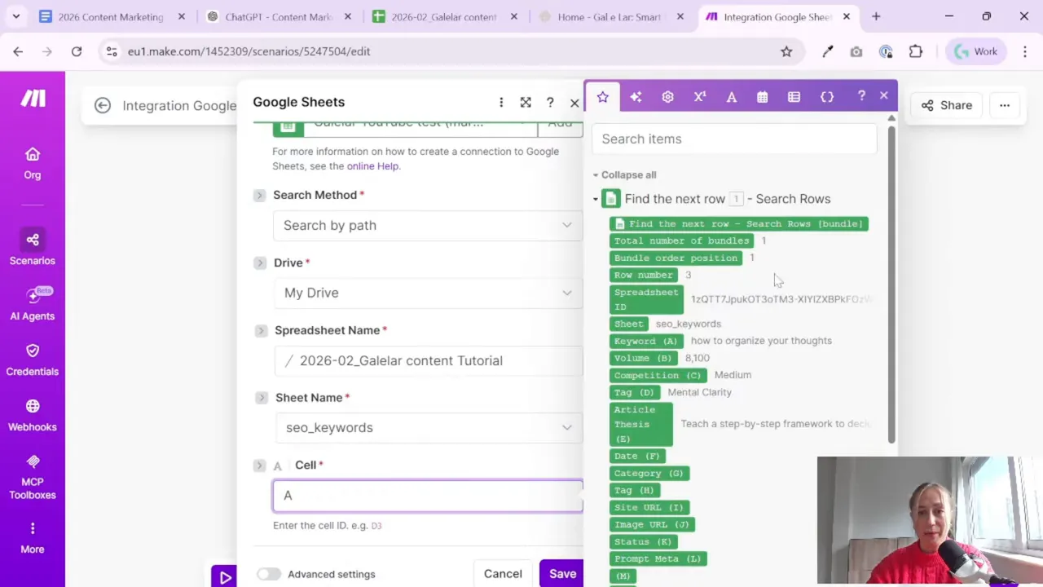Screen dimensions: 1043x587
Task: Click the Spreadsheet Name field
Action: pyautogui.click(x=428, y=360)
